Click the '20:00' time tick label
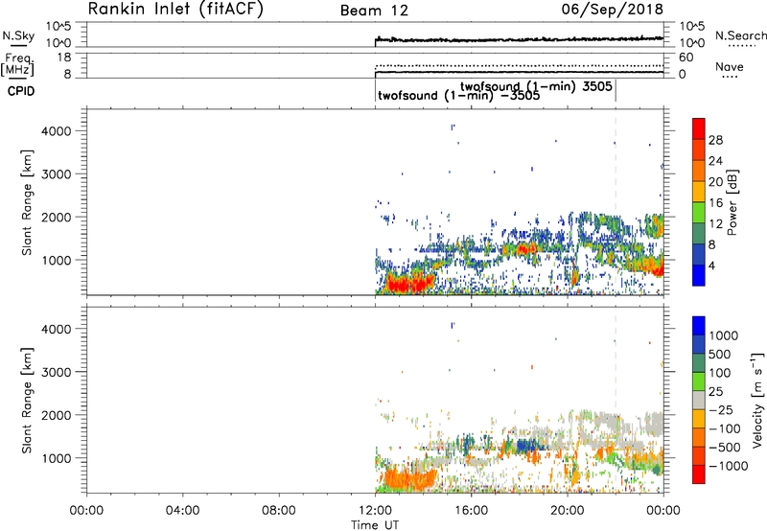 pos(567,511)
